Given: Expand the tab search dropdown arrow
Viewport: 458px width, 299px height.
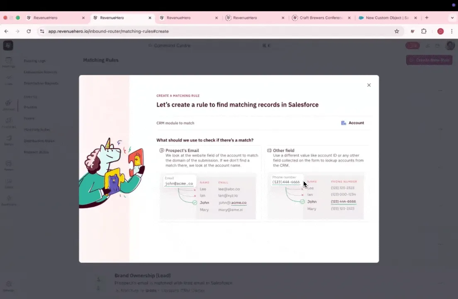Looking at the screenshot, I should pyautogui.click(x=452, y=17).
